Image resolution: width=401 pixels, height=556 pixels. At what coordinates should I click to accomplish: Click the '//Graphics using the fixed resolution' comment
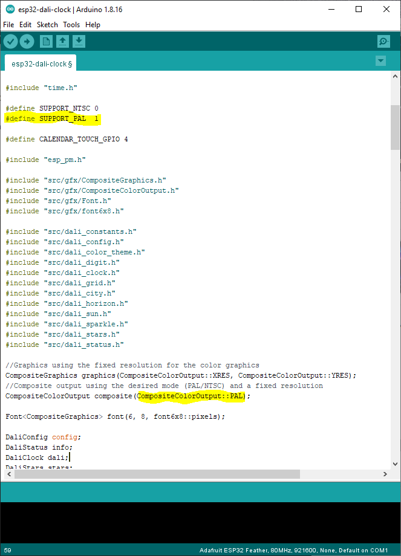(132, 365)
